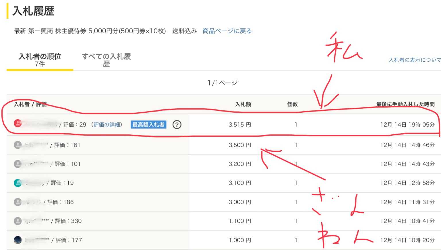This screenshot has width=441, height=250.
Task: Select the 入札者の順位 tab
Action: click(x=40, y=60)
